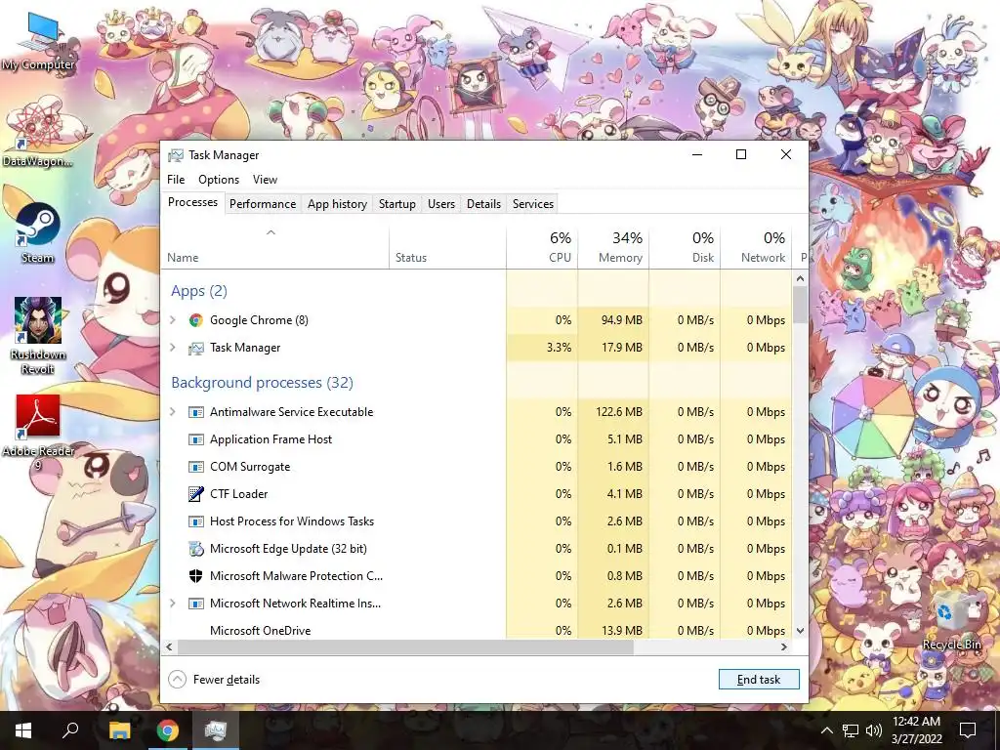
Task: Select the Processes tab
Action: [192, 202]
